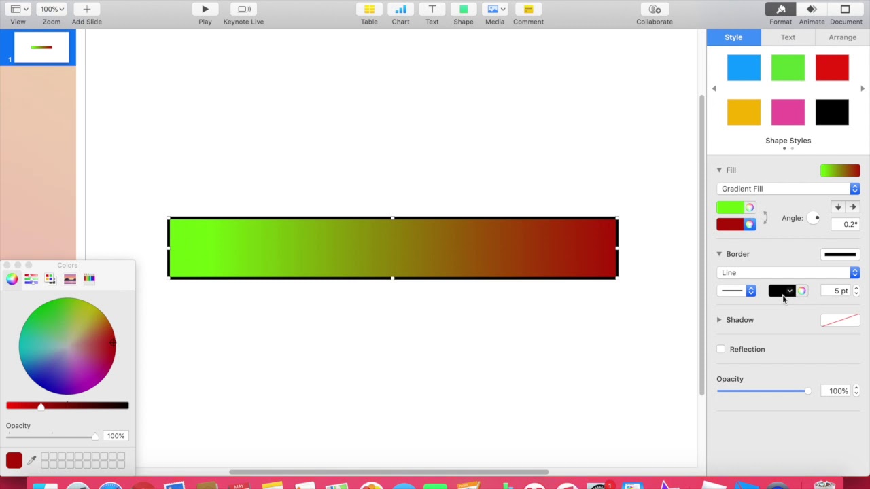Image resolution: width=870 pixels, height=489 pixels.
Task: Open the border Line type dropdown
Action: (x=788, y=272)
